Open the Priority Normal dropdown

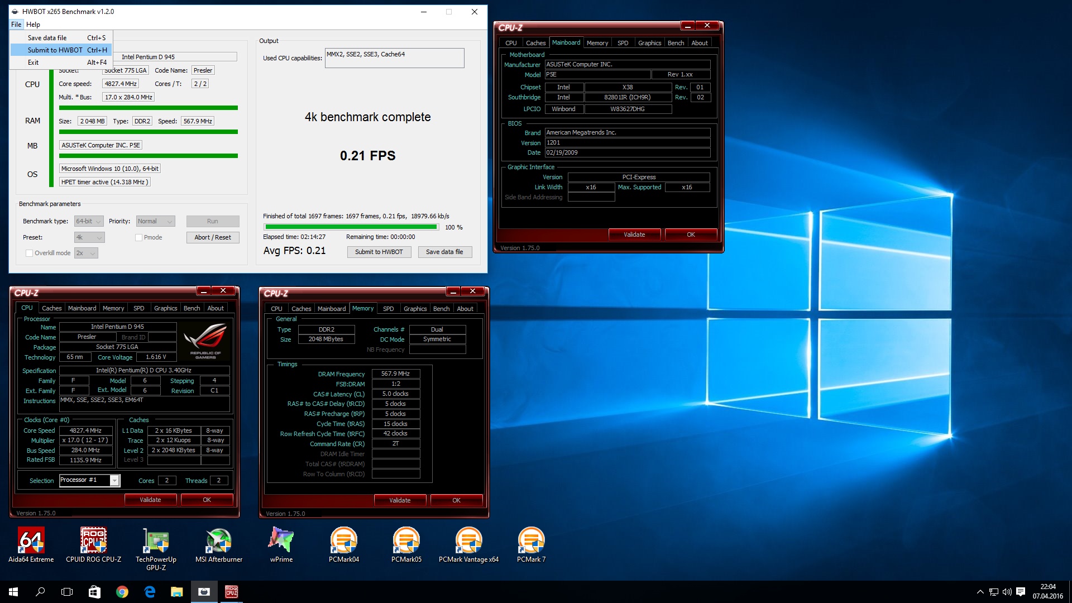click(x=156, y=221)
